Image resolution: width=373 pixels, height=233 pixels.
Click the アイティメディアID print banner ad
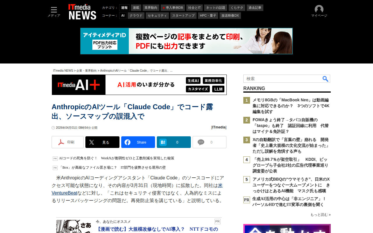tap(186, 41)
